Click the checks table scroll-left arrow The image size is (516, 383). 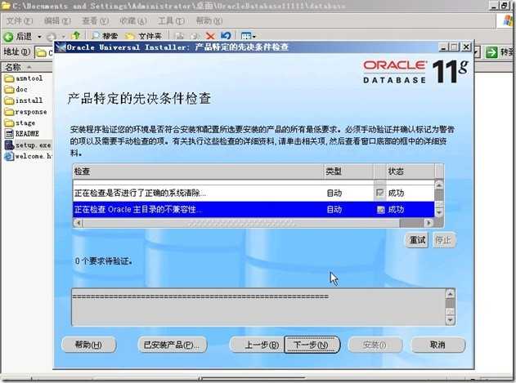pos(78,223)
